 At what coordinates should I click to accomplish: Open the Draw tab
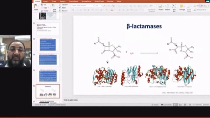[x=54, y=1]
